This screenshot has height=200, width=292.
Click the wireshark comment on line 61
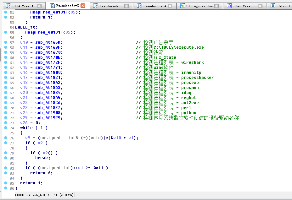[193, 62]
